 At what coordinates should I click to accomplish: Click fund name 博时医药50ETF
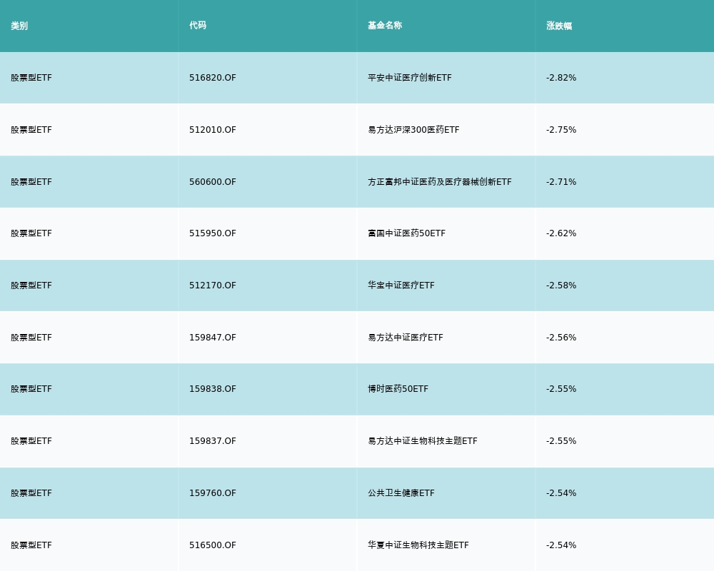coord(398,389)
